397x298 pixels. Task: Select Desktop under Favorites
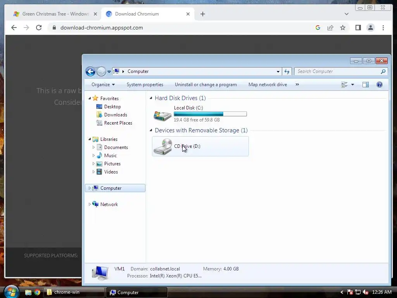pos(112,107)
